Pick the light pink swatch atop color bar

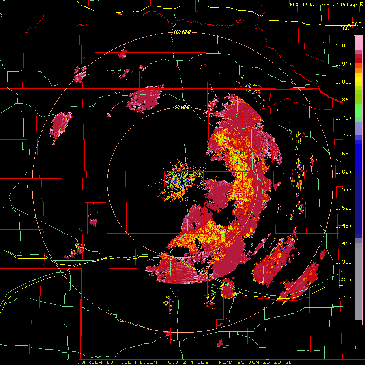point(358,43)
